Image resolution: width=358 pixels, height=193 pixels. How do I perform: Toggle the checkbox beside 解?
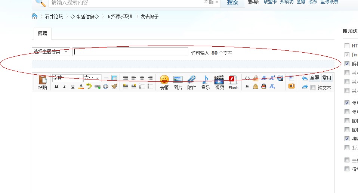pos(347,63)
